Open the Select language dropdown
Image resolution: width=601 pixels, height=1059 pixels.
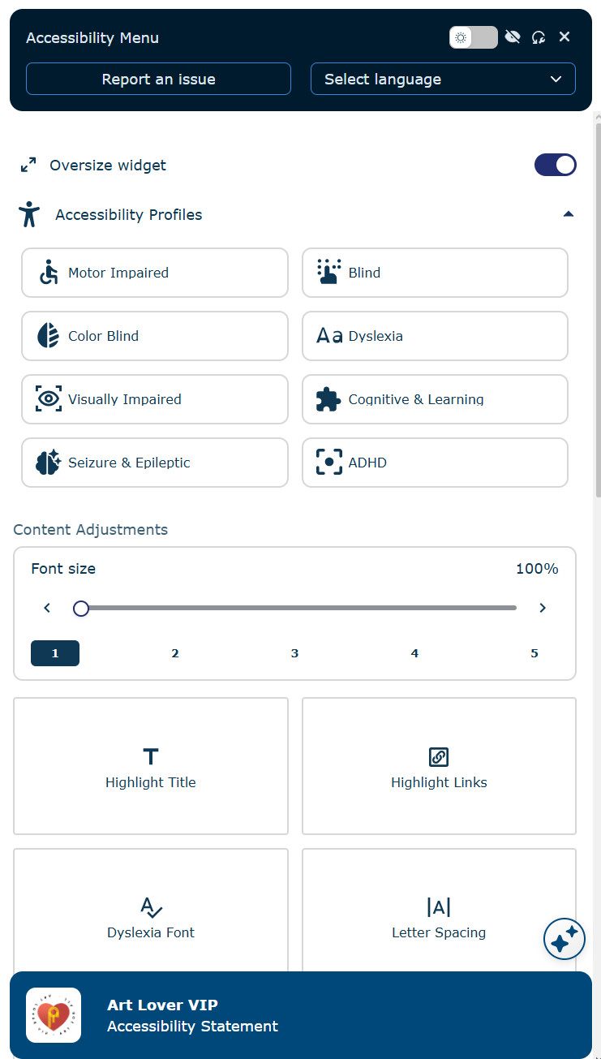coord(443,79)
